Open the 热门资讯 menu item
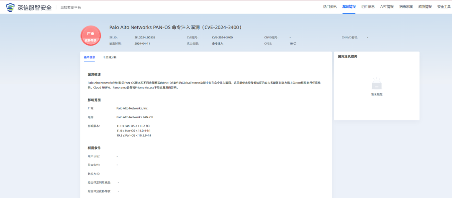452x198 pixels. tap(330, 7)
